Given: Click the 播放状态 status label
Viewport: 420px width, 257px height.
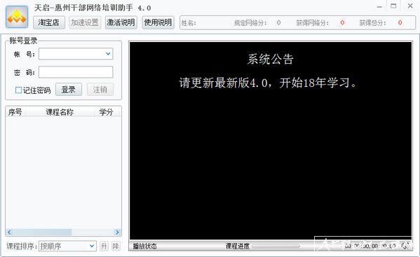Looking at the screenshot, I should [x=145, y=246].
